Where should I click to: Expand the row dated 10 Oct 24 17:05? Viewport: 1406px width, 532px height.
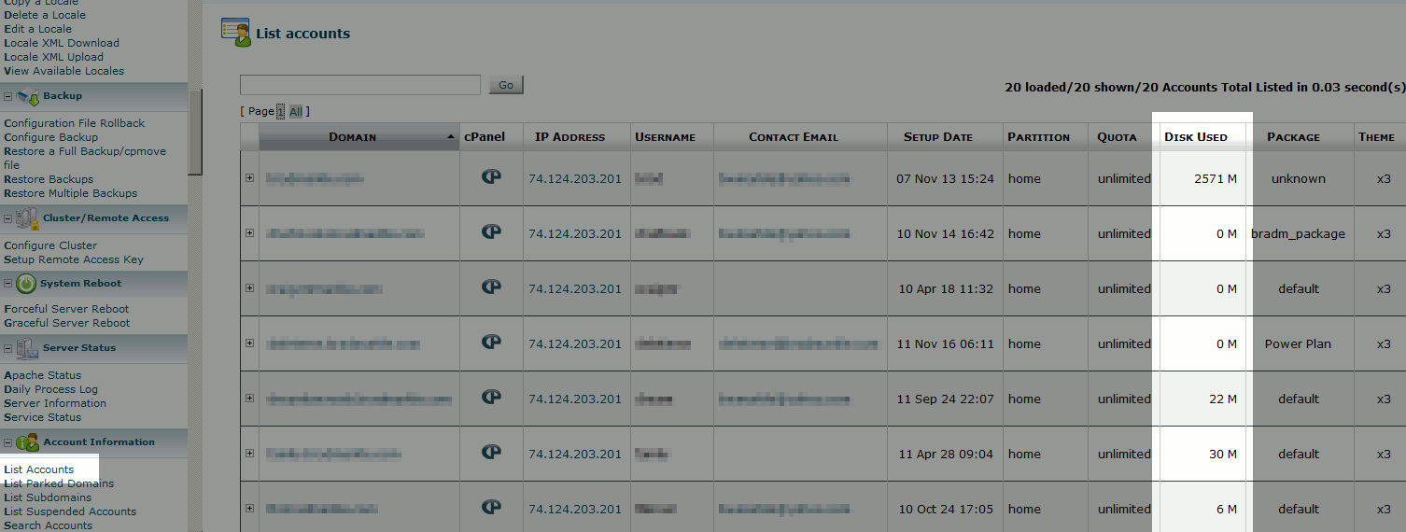pos(249,508)
